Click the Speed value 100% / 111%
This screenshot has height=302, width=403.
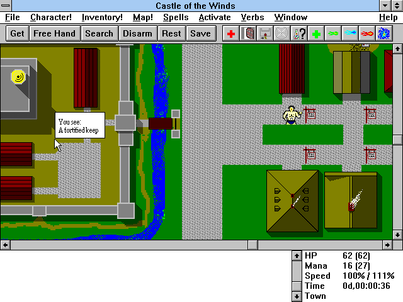click(368, 276)
